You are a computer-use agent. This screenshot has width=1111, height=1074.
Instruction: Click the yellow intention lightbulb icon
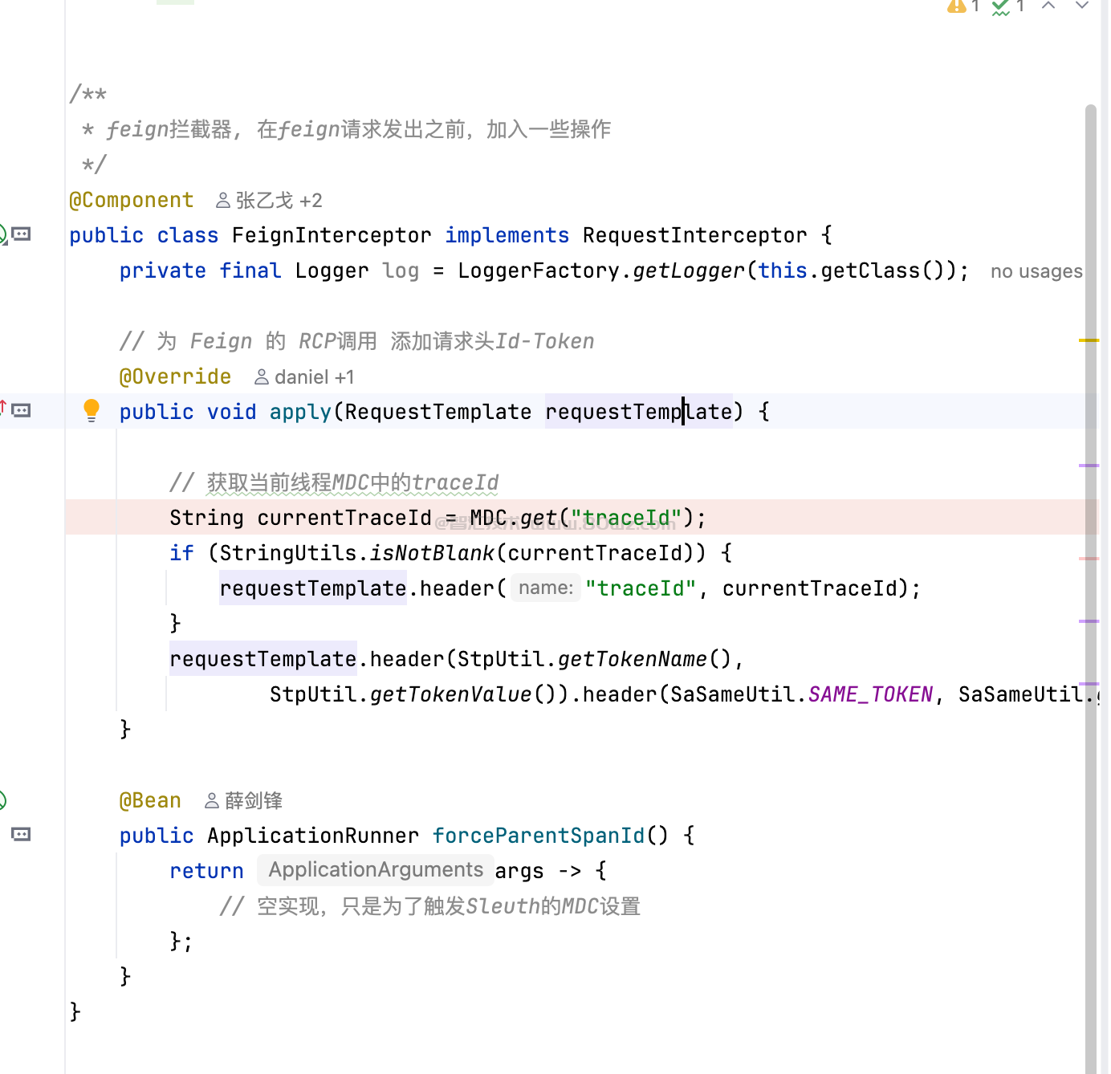(92, 410)
